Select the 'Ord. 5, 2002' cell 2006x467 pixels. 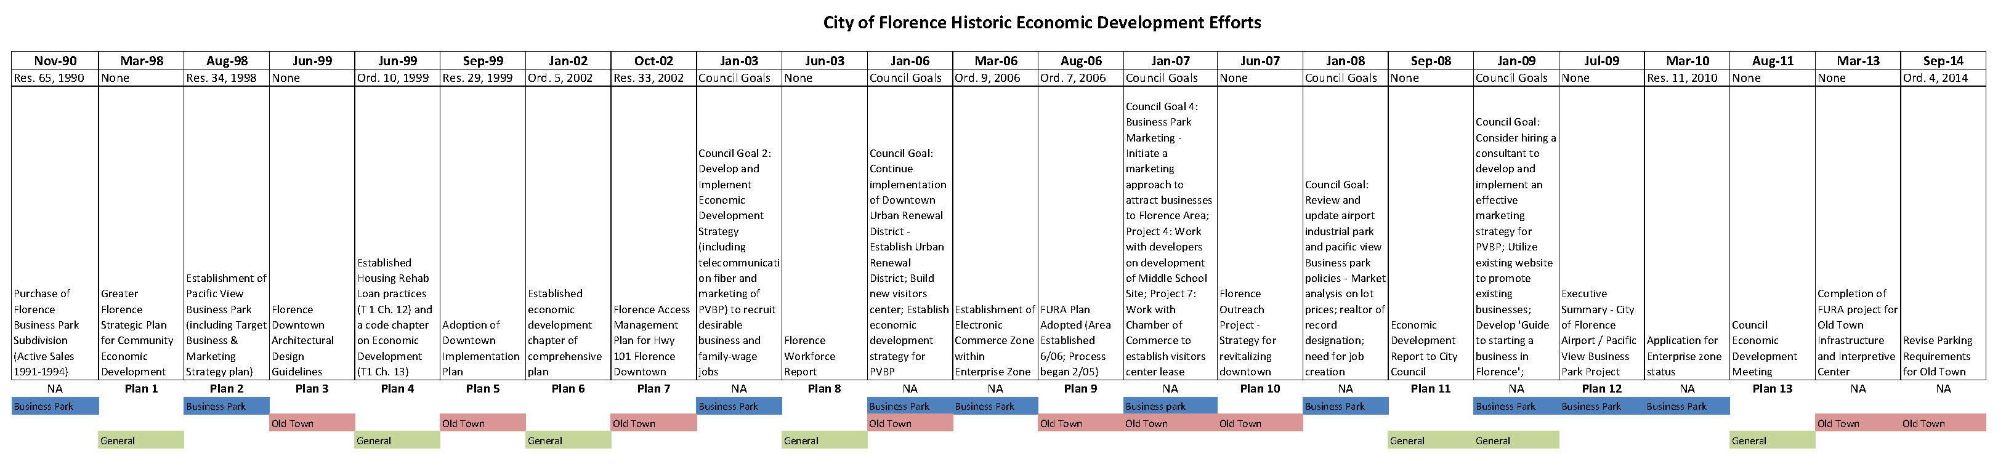coord(568,78)
